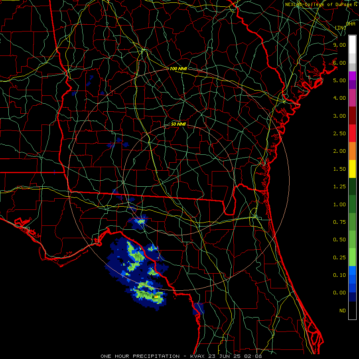Select the light blue swatch beside 0.10

[x=352, y=270]
